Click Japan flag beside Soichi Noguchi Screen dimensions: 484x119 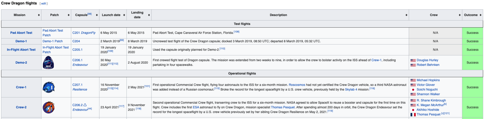click(413, 90)
